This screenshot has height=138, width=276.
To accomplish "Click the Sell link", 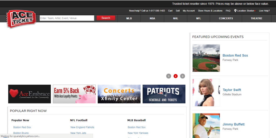I will (x=178, y=11).
